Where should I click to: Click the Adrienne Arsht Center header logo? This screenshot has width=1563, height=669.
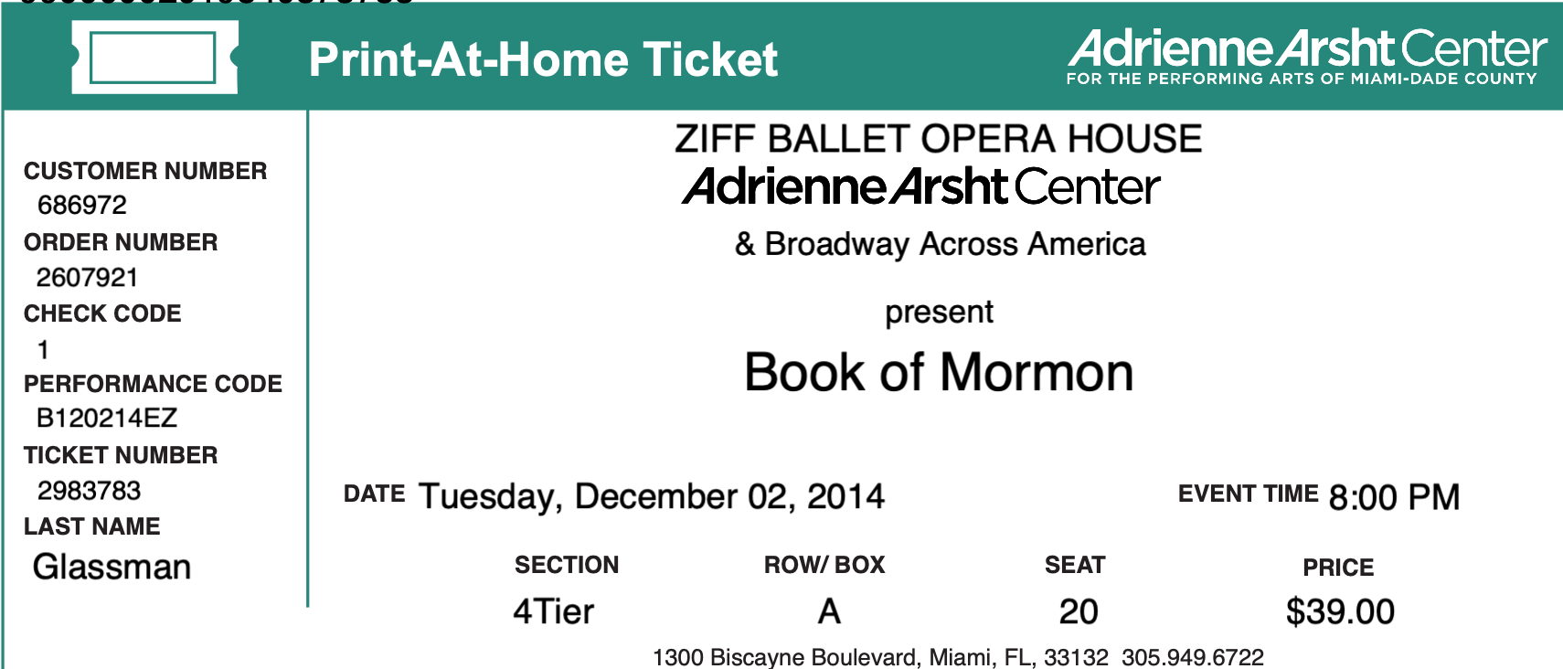[x=1307, y=57]
